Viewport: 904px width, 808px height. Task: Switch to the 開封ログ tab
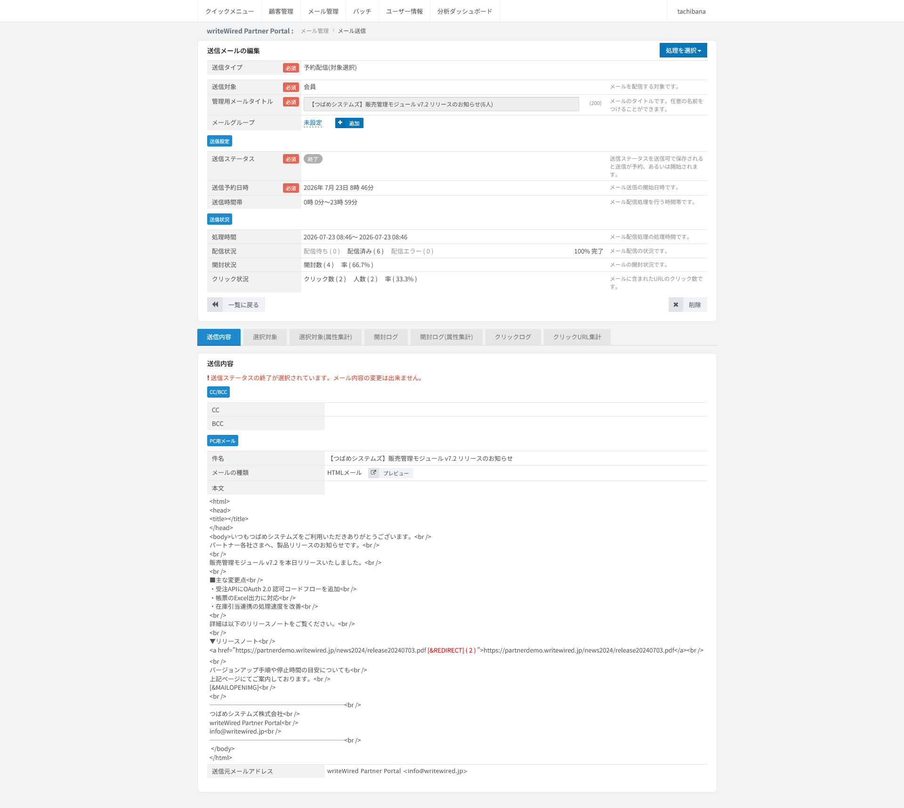(x=386, y=337)
